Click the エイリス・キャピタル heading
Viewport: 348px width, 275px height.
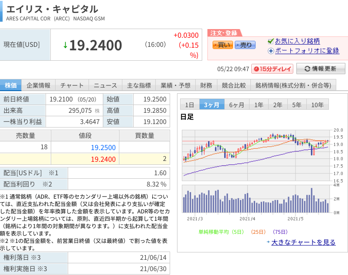coord(52,10)
